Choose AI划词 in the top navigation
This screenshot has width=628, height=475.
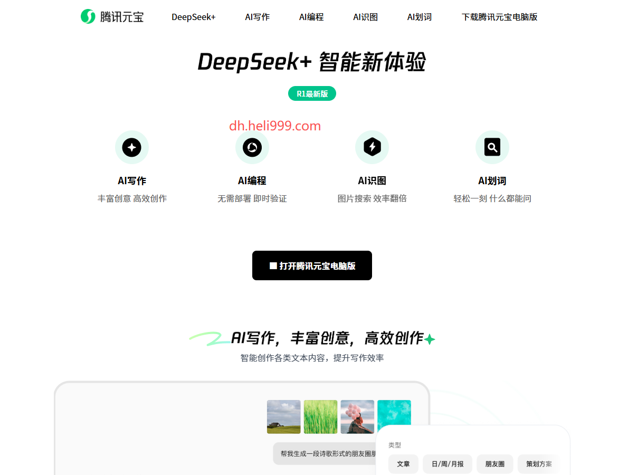tap(420, 17)
